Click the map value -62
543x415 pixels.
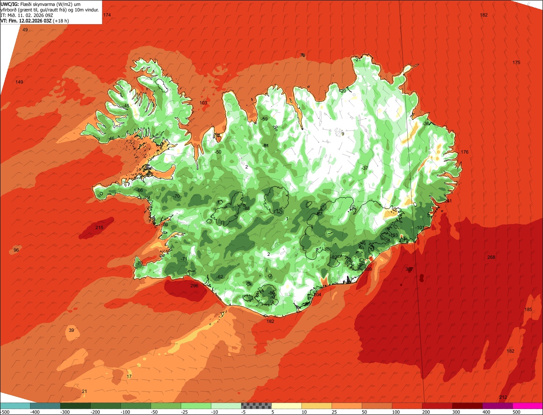click(x=219, y=277)
